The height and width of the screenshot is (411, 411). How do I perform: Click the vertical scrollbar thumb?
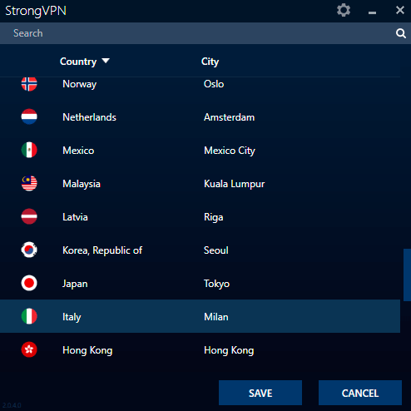(x=407, y=275)
